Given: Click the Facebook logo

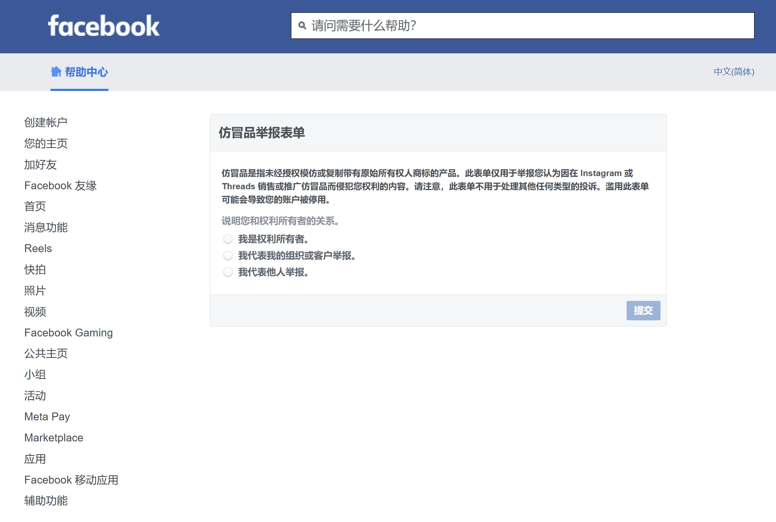Looking at the screenshot, I should pos(104,26).
